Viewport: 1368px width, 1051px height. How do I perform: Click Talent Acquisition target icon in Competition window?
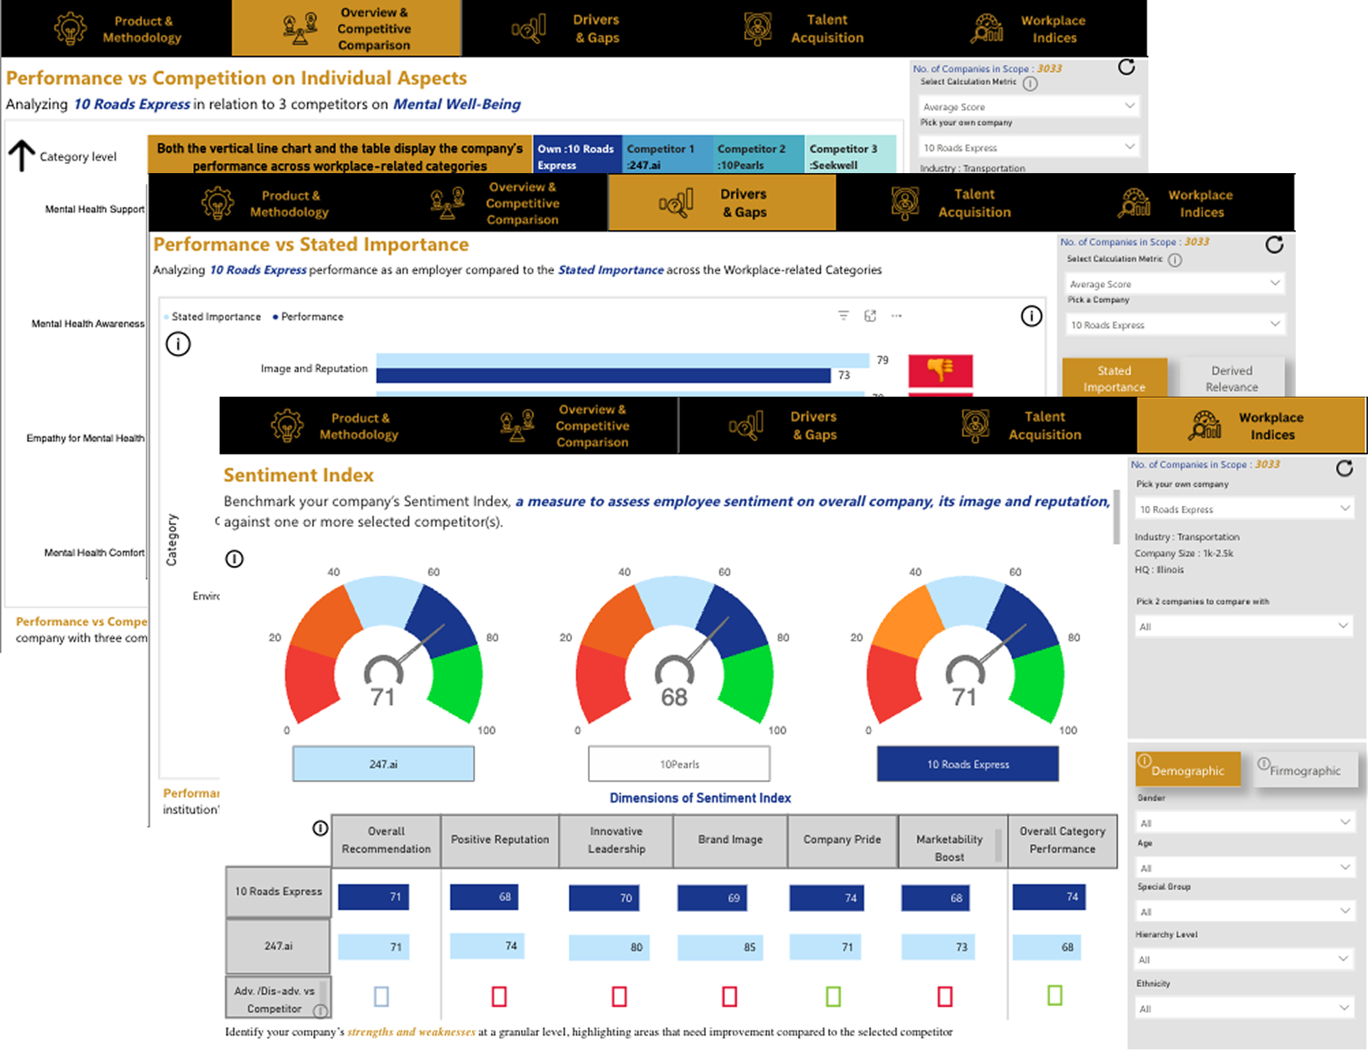(x=758, y=29)
